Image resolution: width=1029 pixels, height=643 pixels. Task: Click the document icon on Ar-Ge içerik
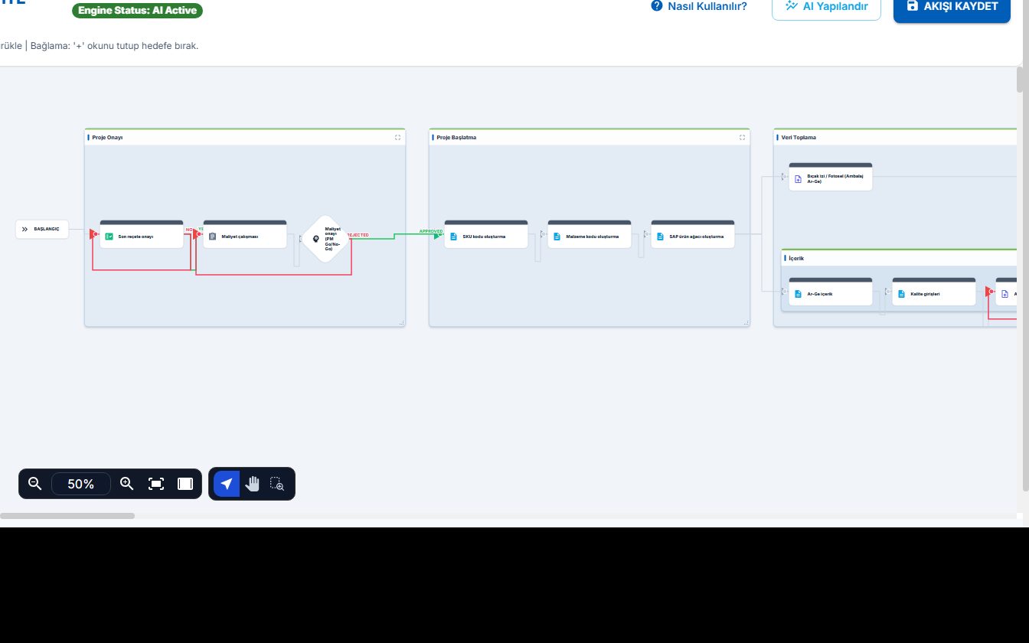[x=799, y=294]
